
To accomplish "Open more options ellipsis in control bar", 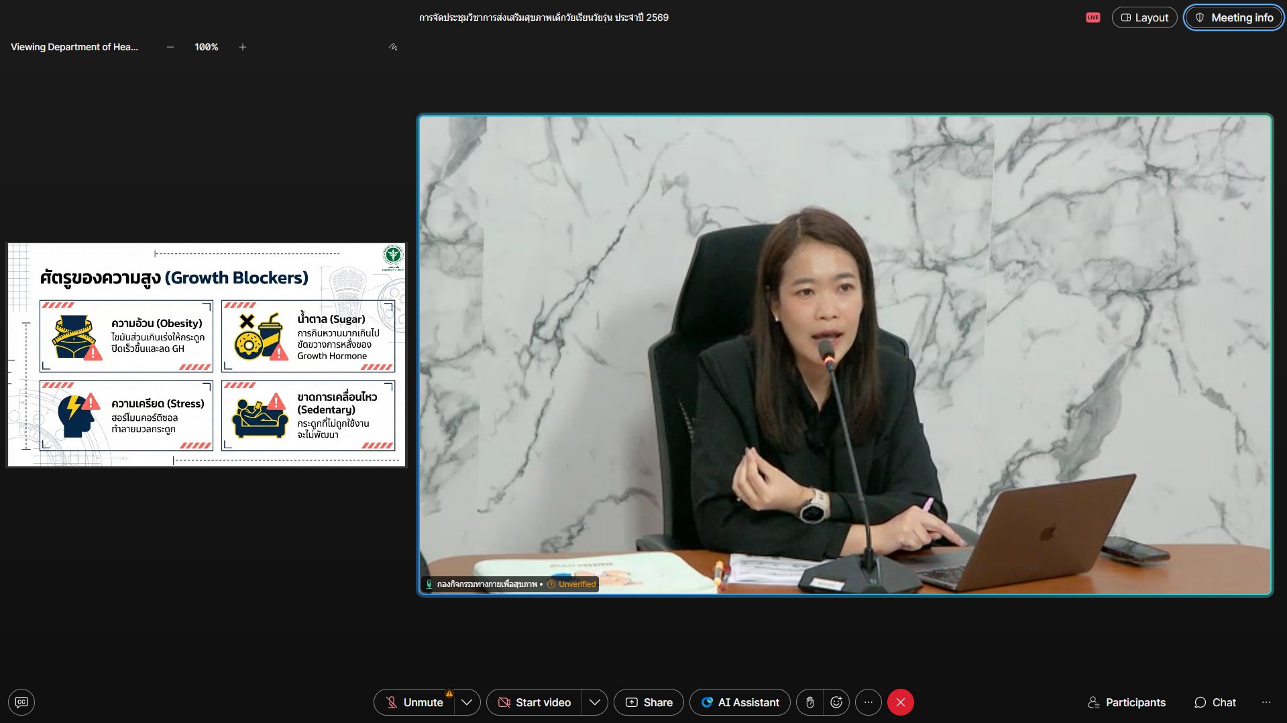I will (869, 702).
